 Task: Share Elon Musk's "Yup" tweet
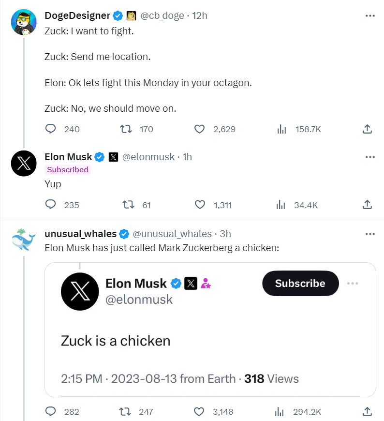pos(367,205)
